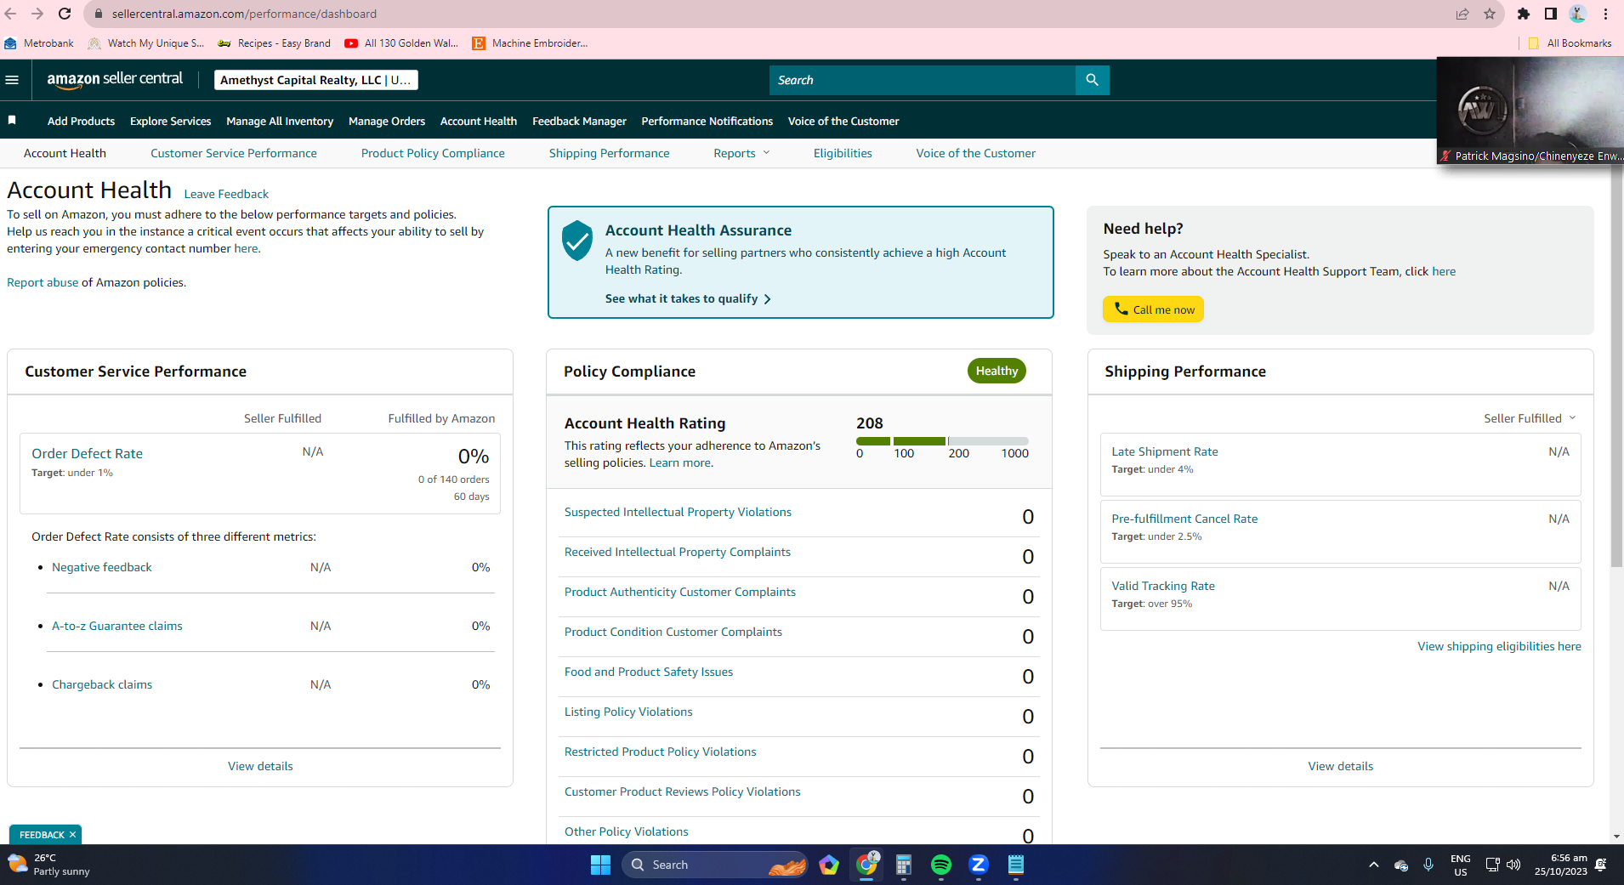This screenshot has width=1624, height=885.
Task: Click the browser forward arrow
Action: tap(37, 14)
